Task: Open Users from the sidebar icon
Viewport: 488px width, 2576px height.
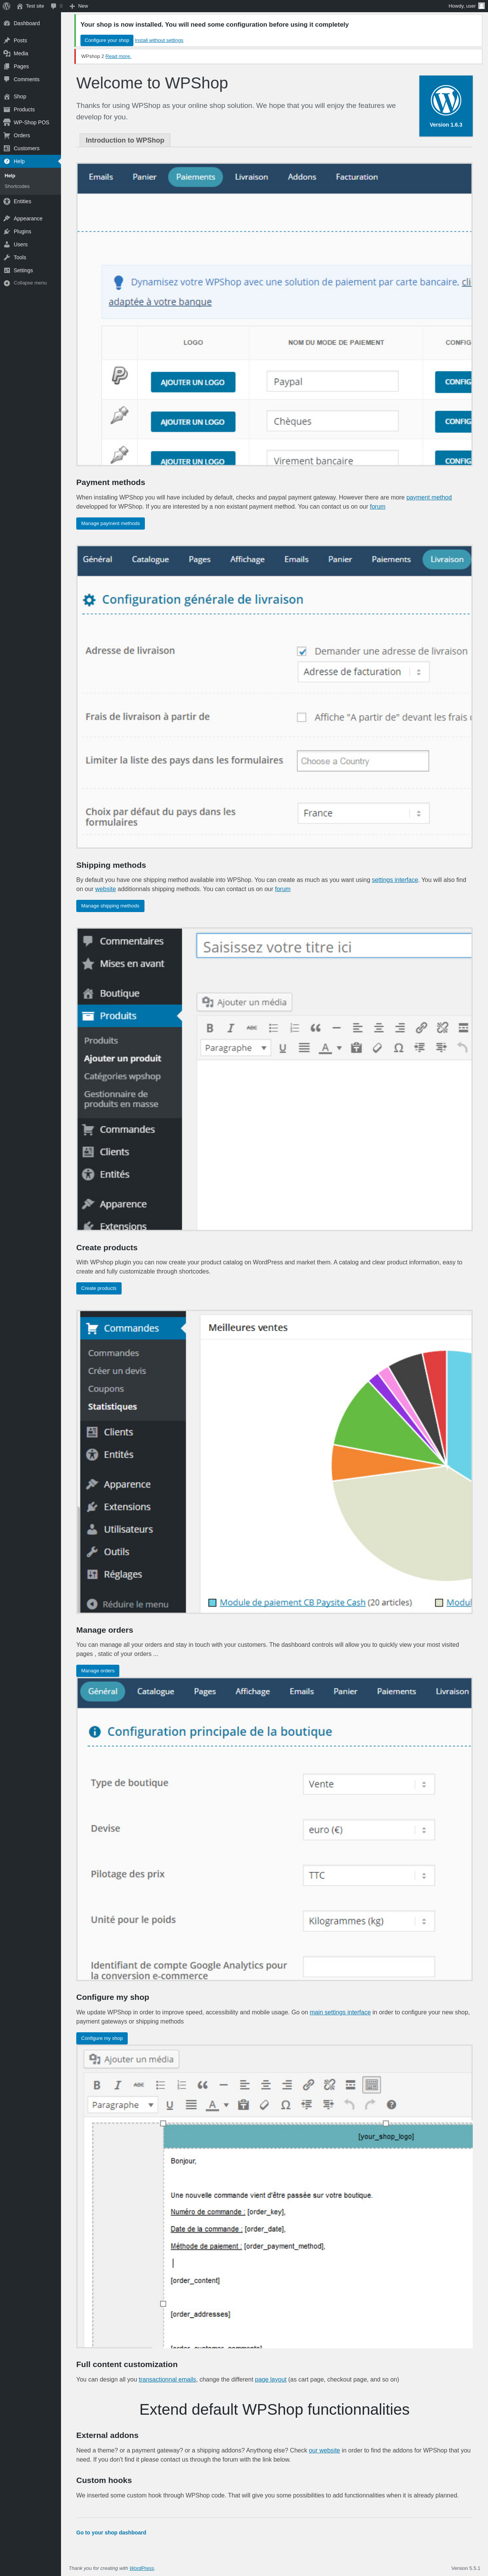Action: [x=7, y=244]
